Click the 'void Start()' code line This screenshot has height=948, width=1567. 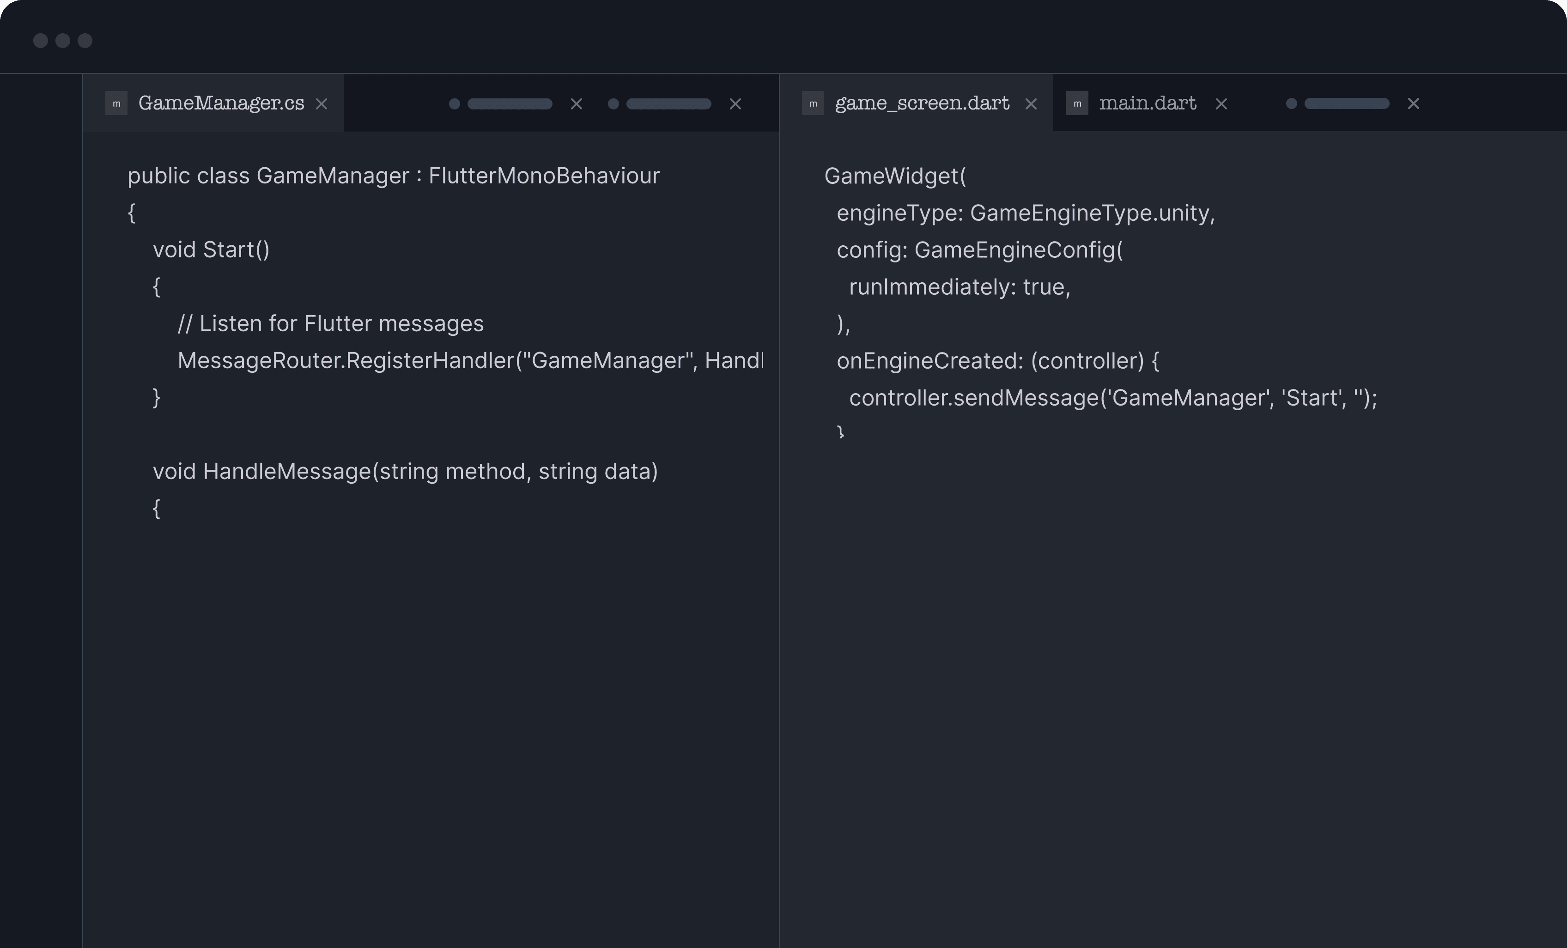(211, 250)
